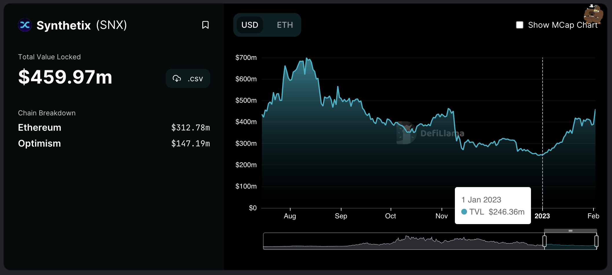Switch chart denomination to USD
Image resolution: width=612 pixels, height=275 pixels.
point(250,25)
